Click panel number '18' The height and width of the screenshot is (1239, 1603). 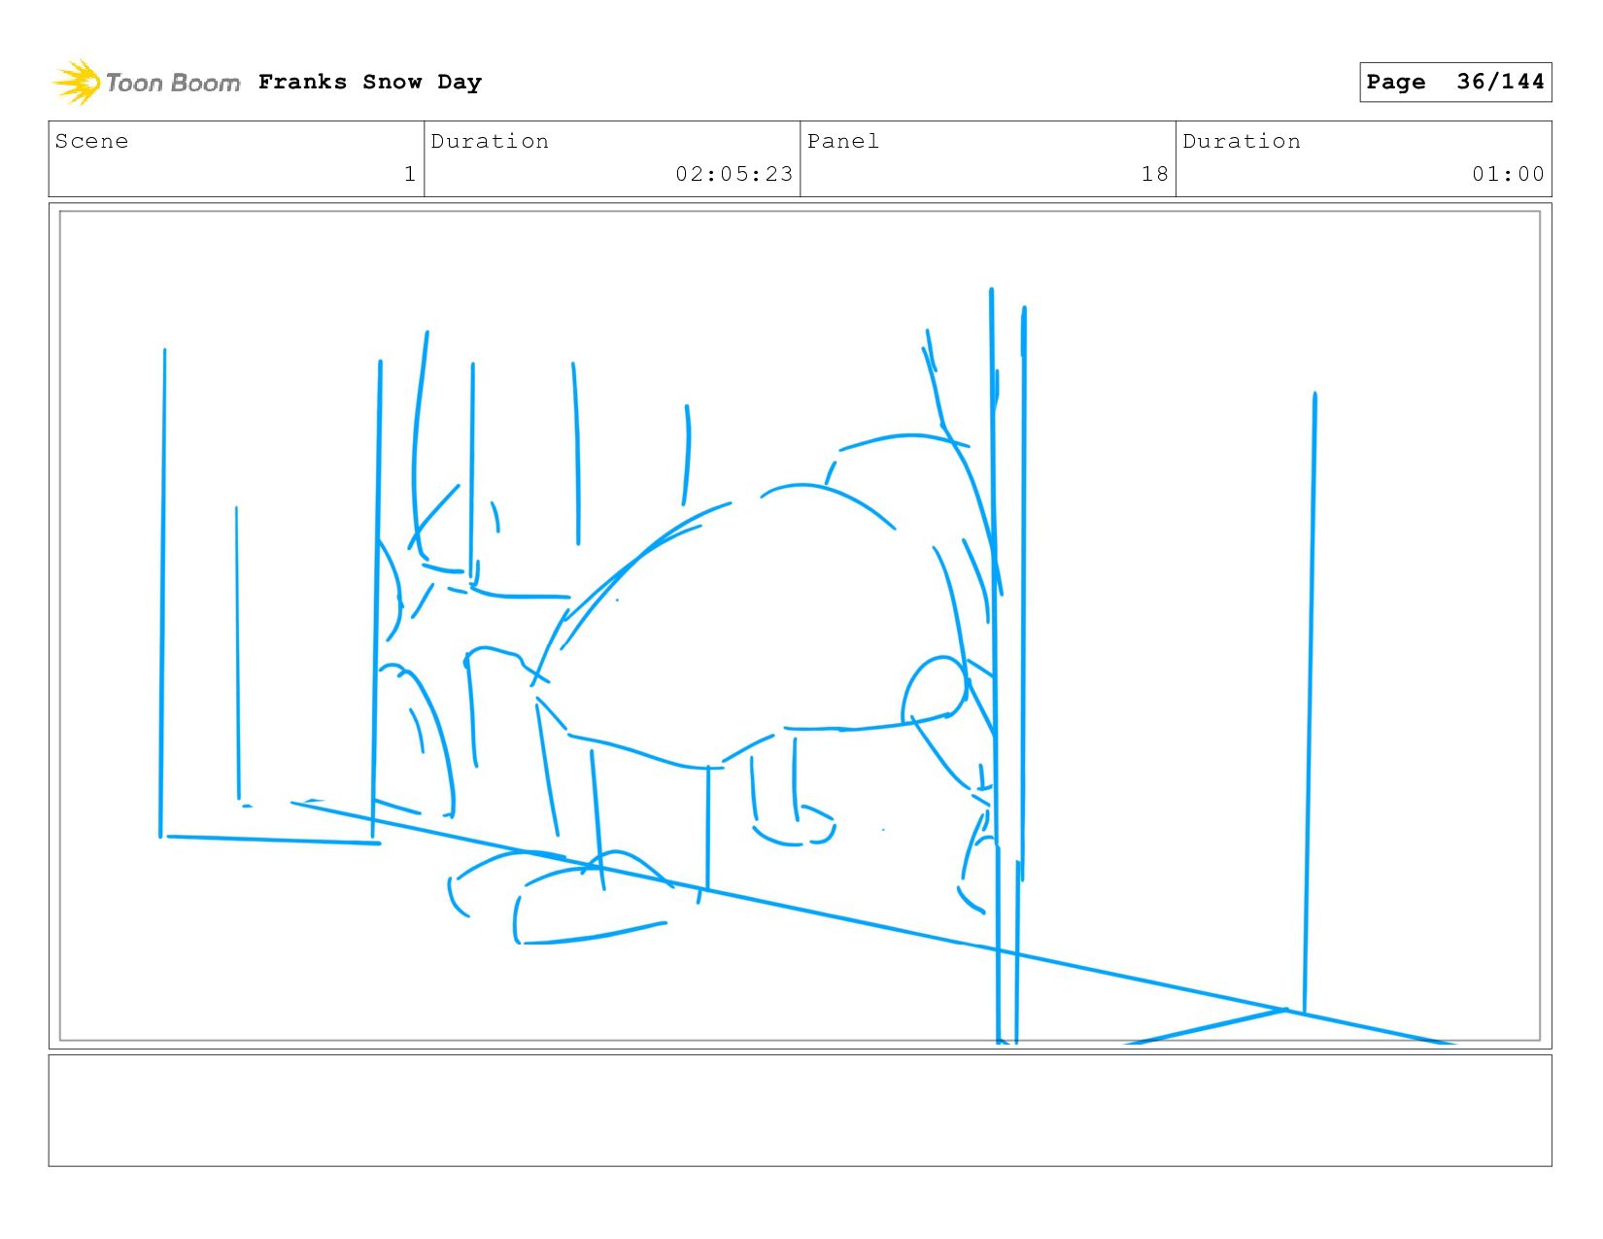[1154, 174]
